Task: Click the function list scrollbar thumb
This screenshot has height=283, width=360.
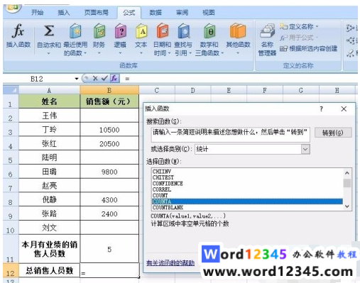Action: click(347, 183)
